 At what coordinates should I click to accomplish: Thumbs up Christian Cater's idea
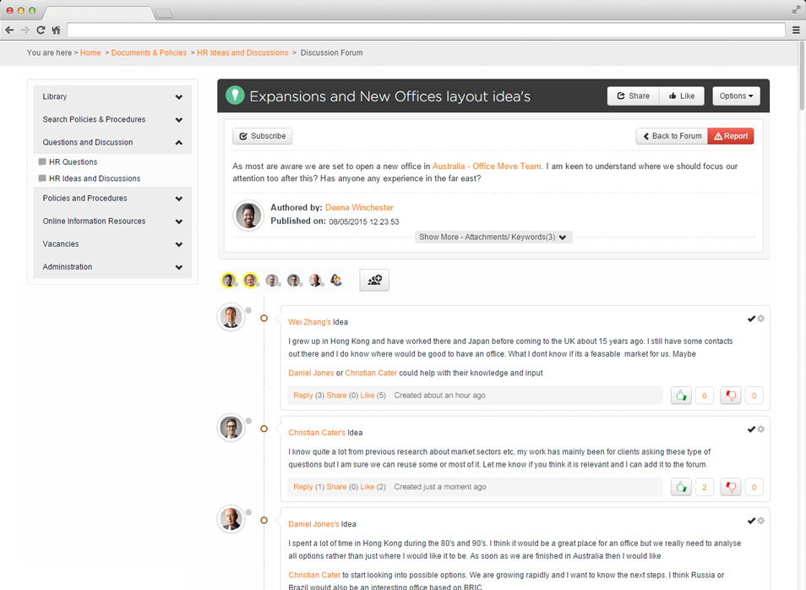coord(680,487)
